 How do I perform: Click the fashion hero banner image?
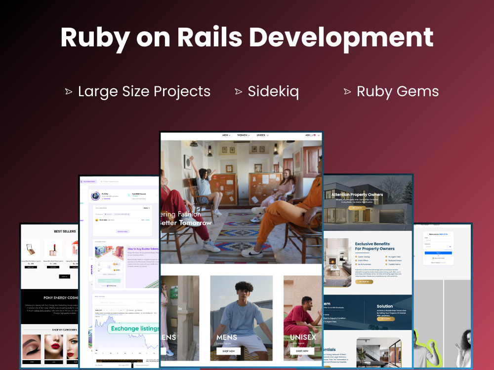click(242, 202)
